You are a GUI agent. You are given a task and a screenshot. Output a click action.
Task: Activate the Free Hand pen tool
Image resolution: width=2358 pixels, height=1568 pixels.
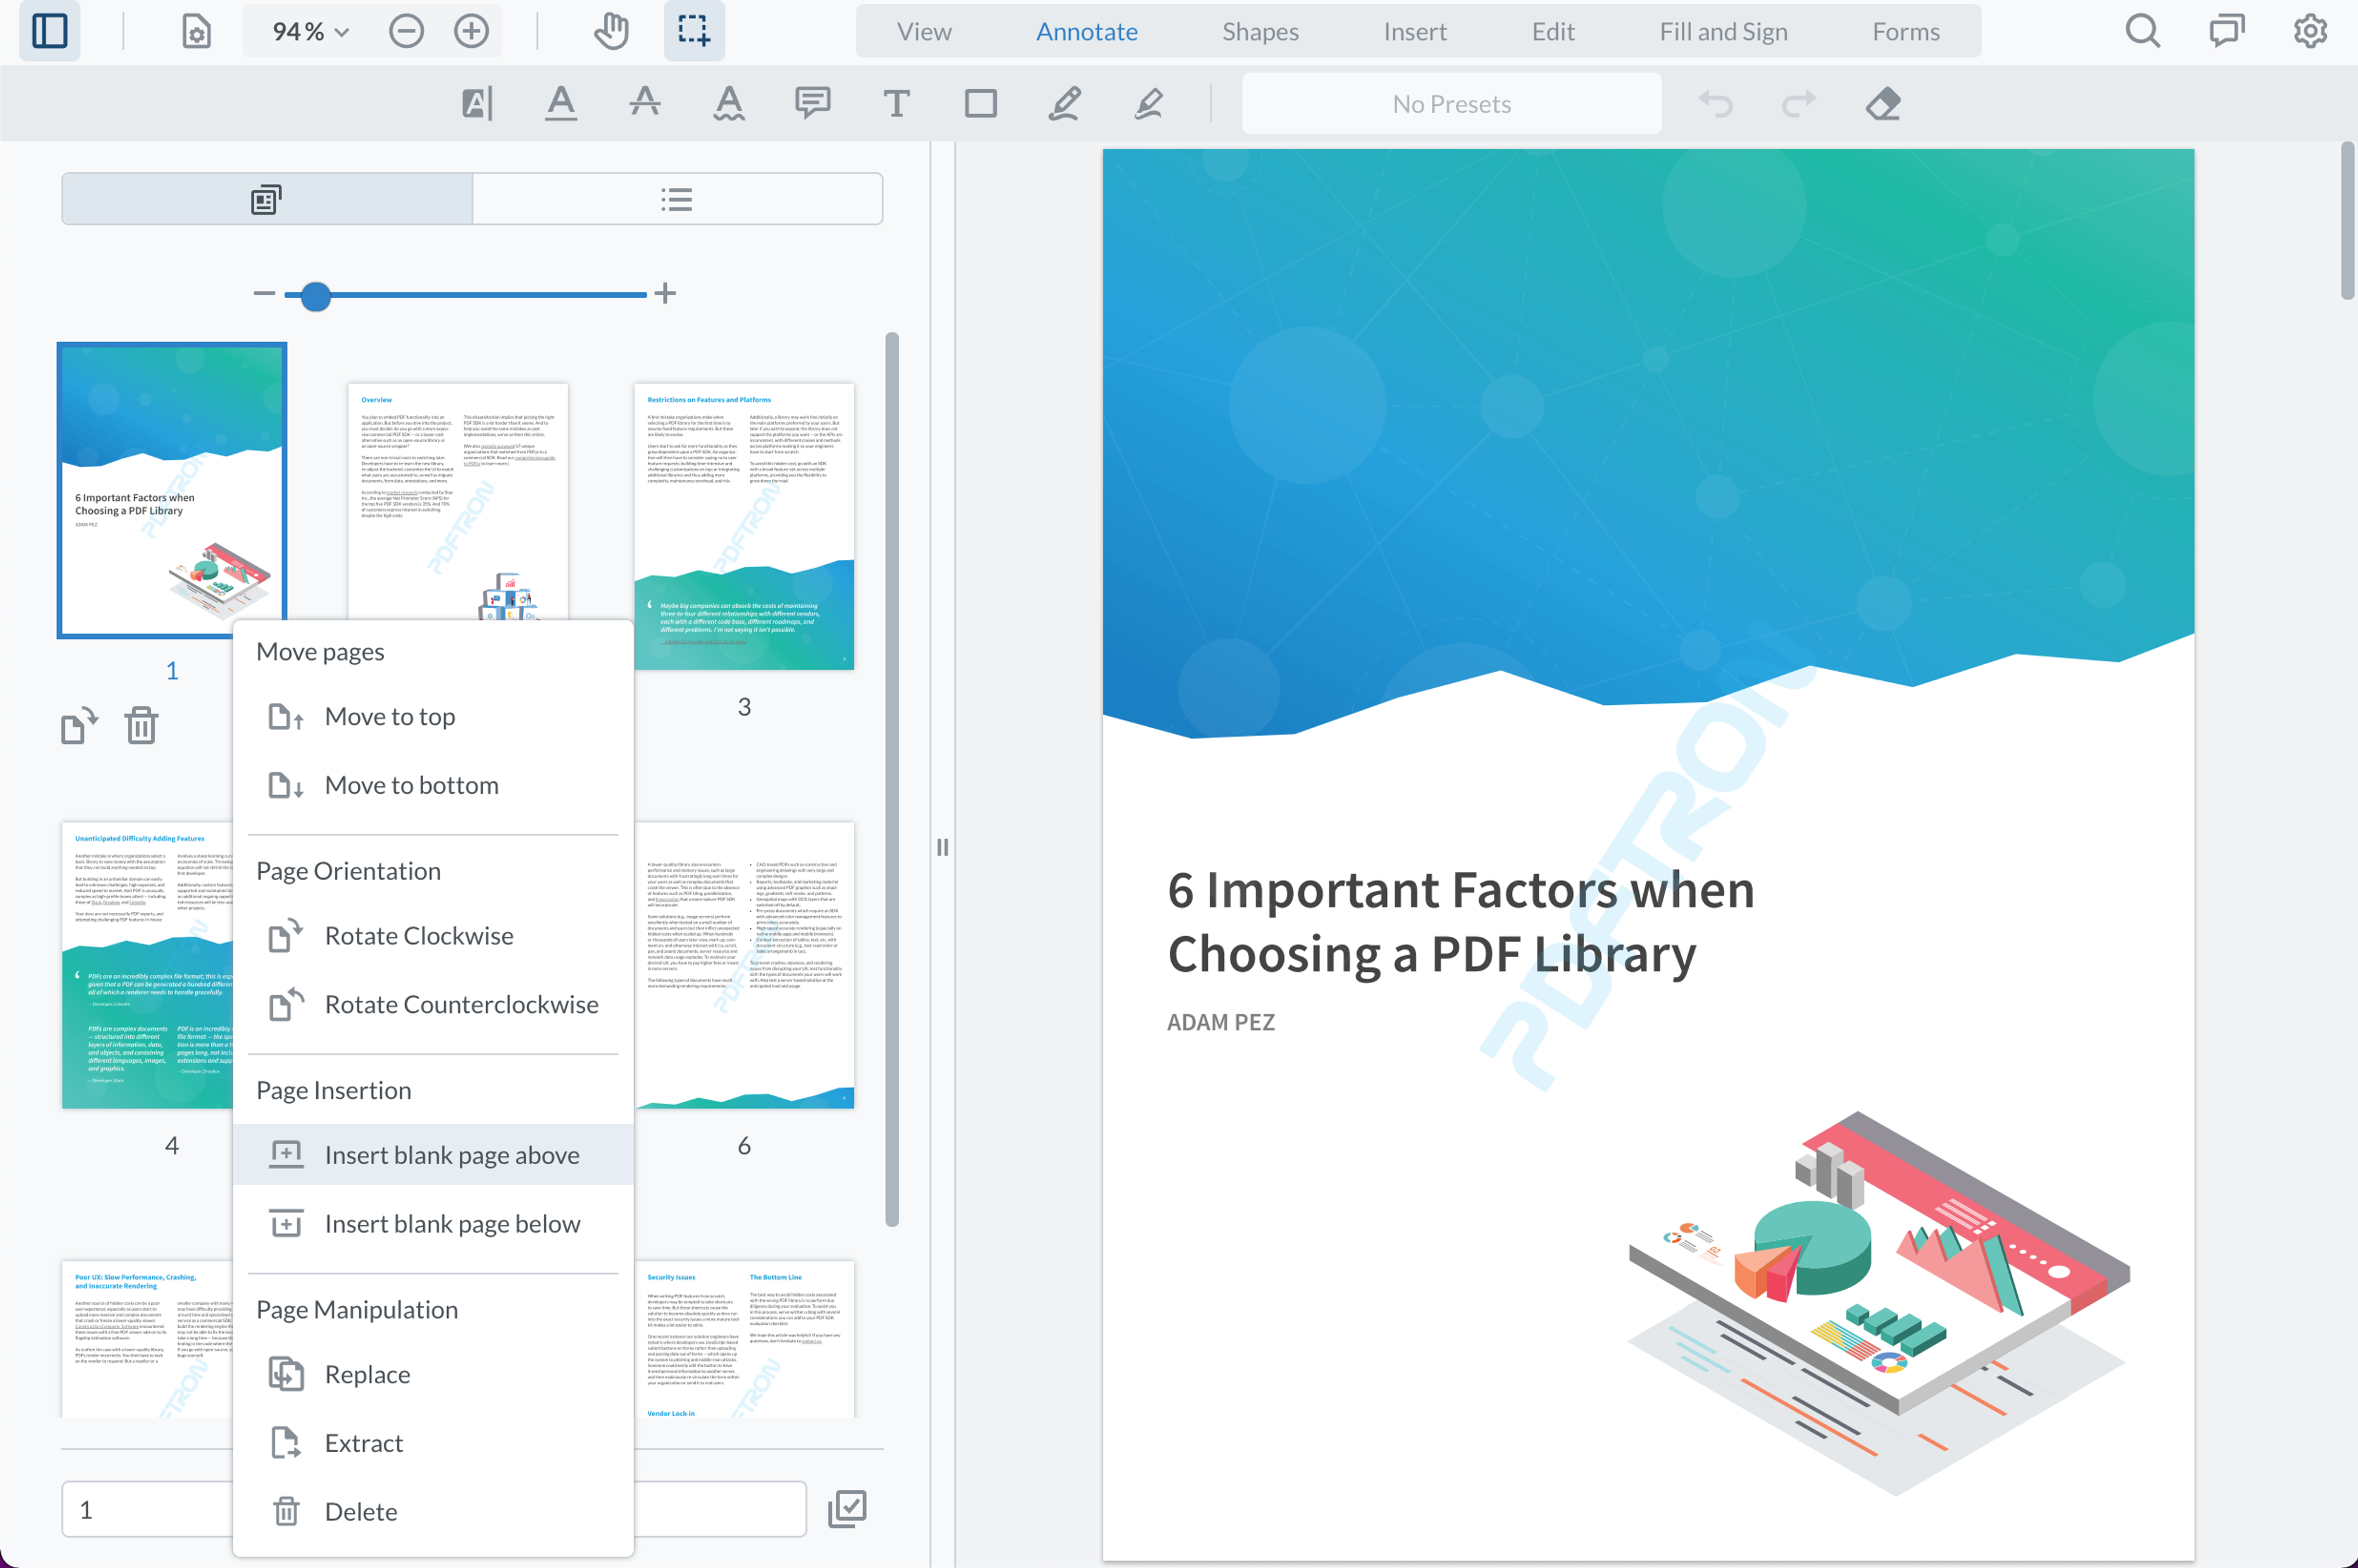tap(1064, 104)
